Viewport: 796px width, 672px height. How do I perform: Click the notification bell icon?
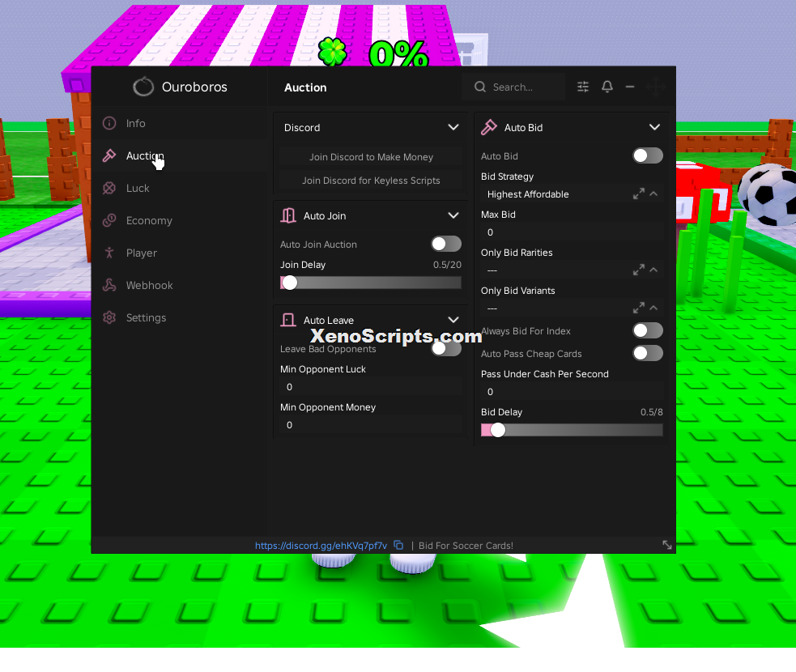pyautogui.click(x=607, y=87)
